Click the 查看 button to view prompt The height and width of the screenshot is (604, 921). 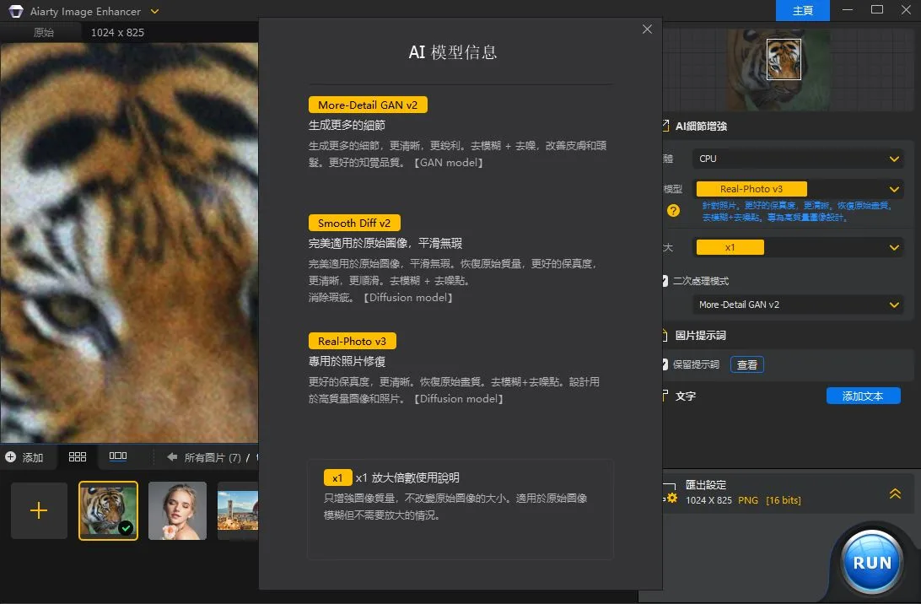coord(746,364)
